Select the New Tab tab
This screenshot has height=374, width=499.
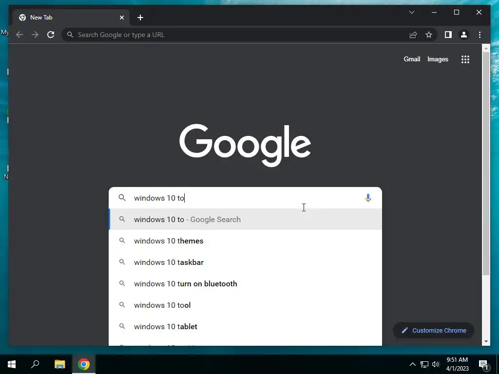point(72,18)
